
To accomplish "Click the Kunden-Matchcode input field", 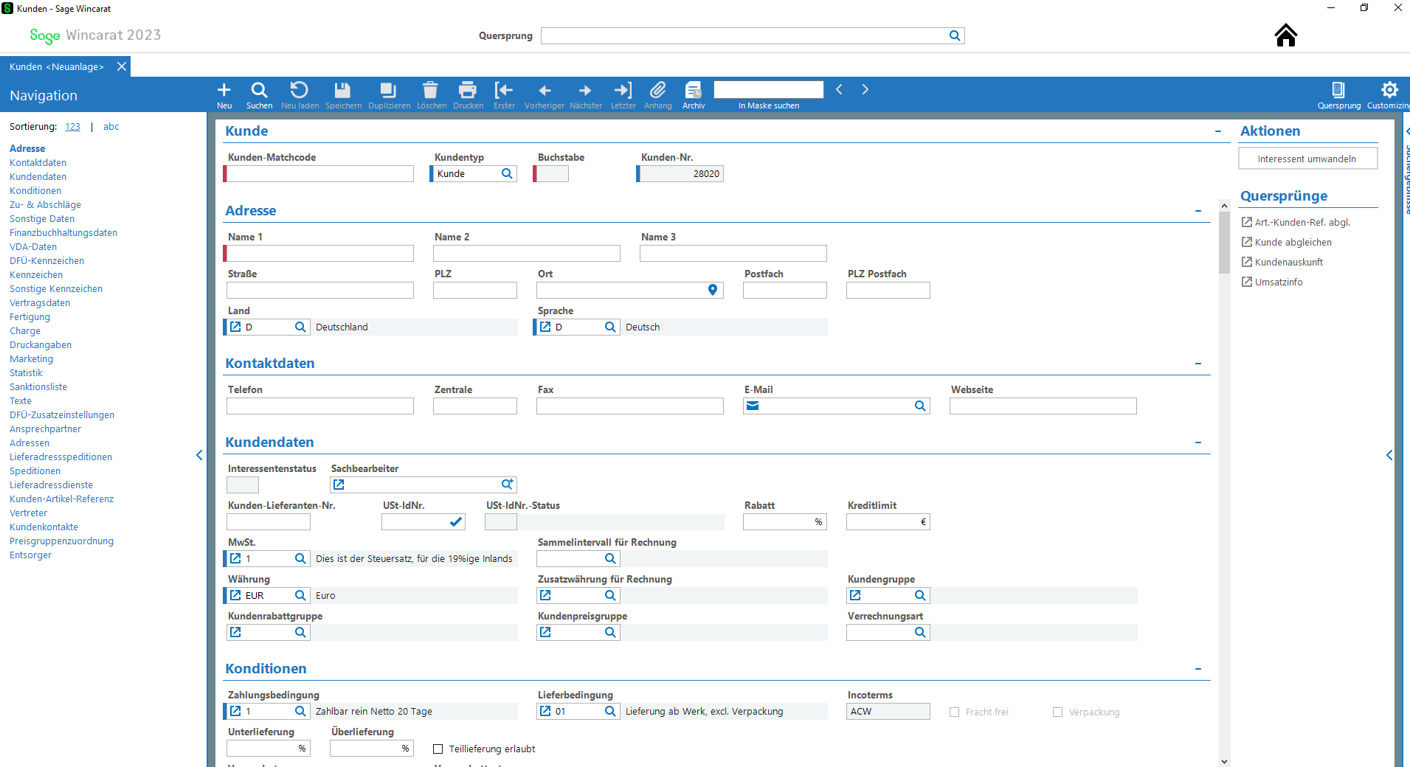I will click(x=320, y=173).
